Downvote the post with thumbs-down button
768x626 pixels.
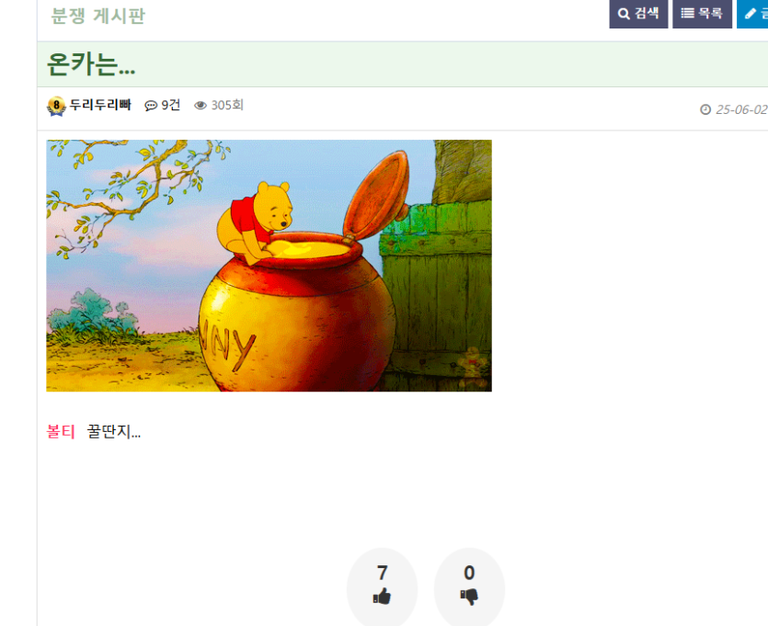(x=469, y=586)
